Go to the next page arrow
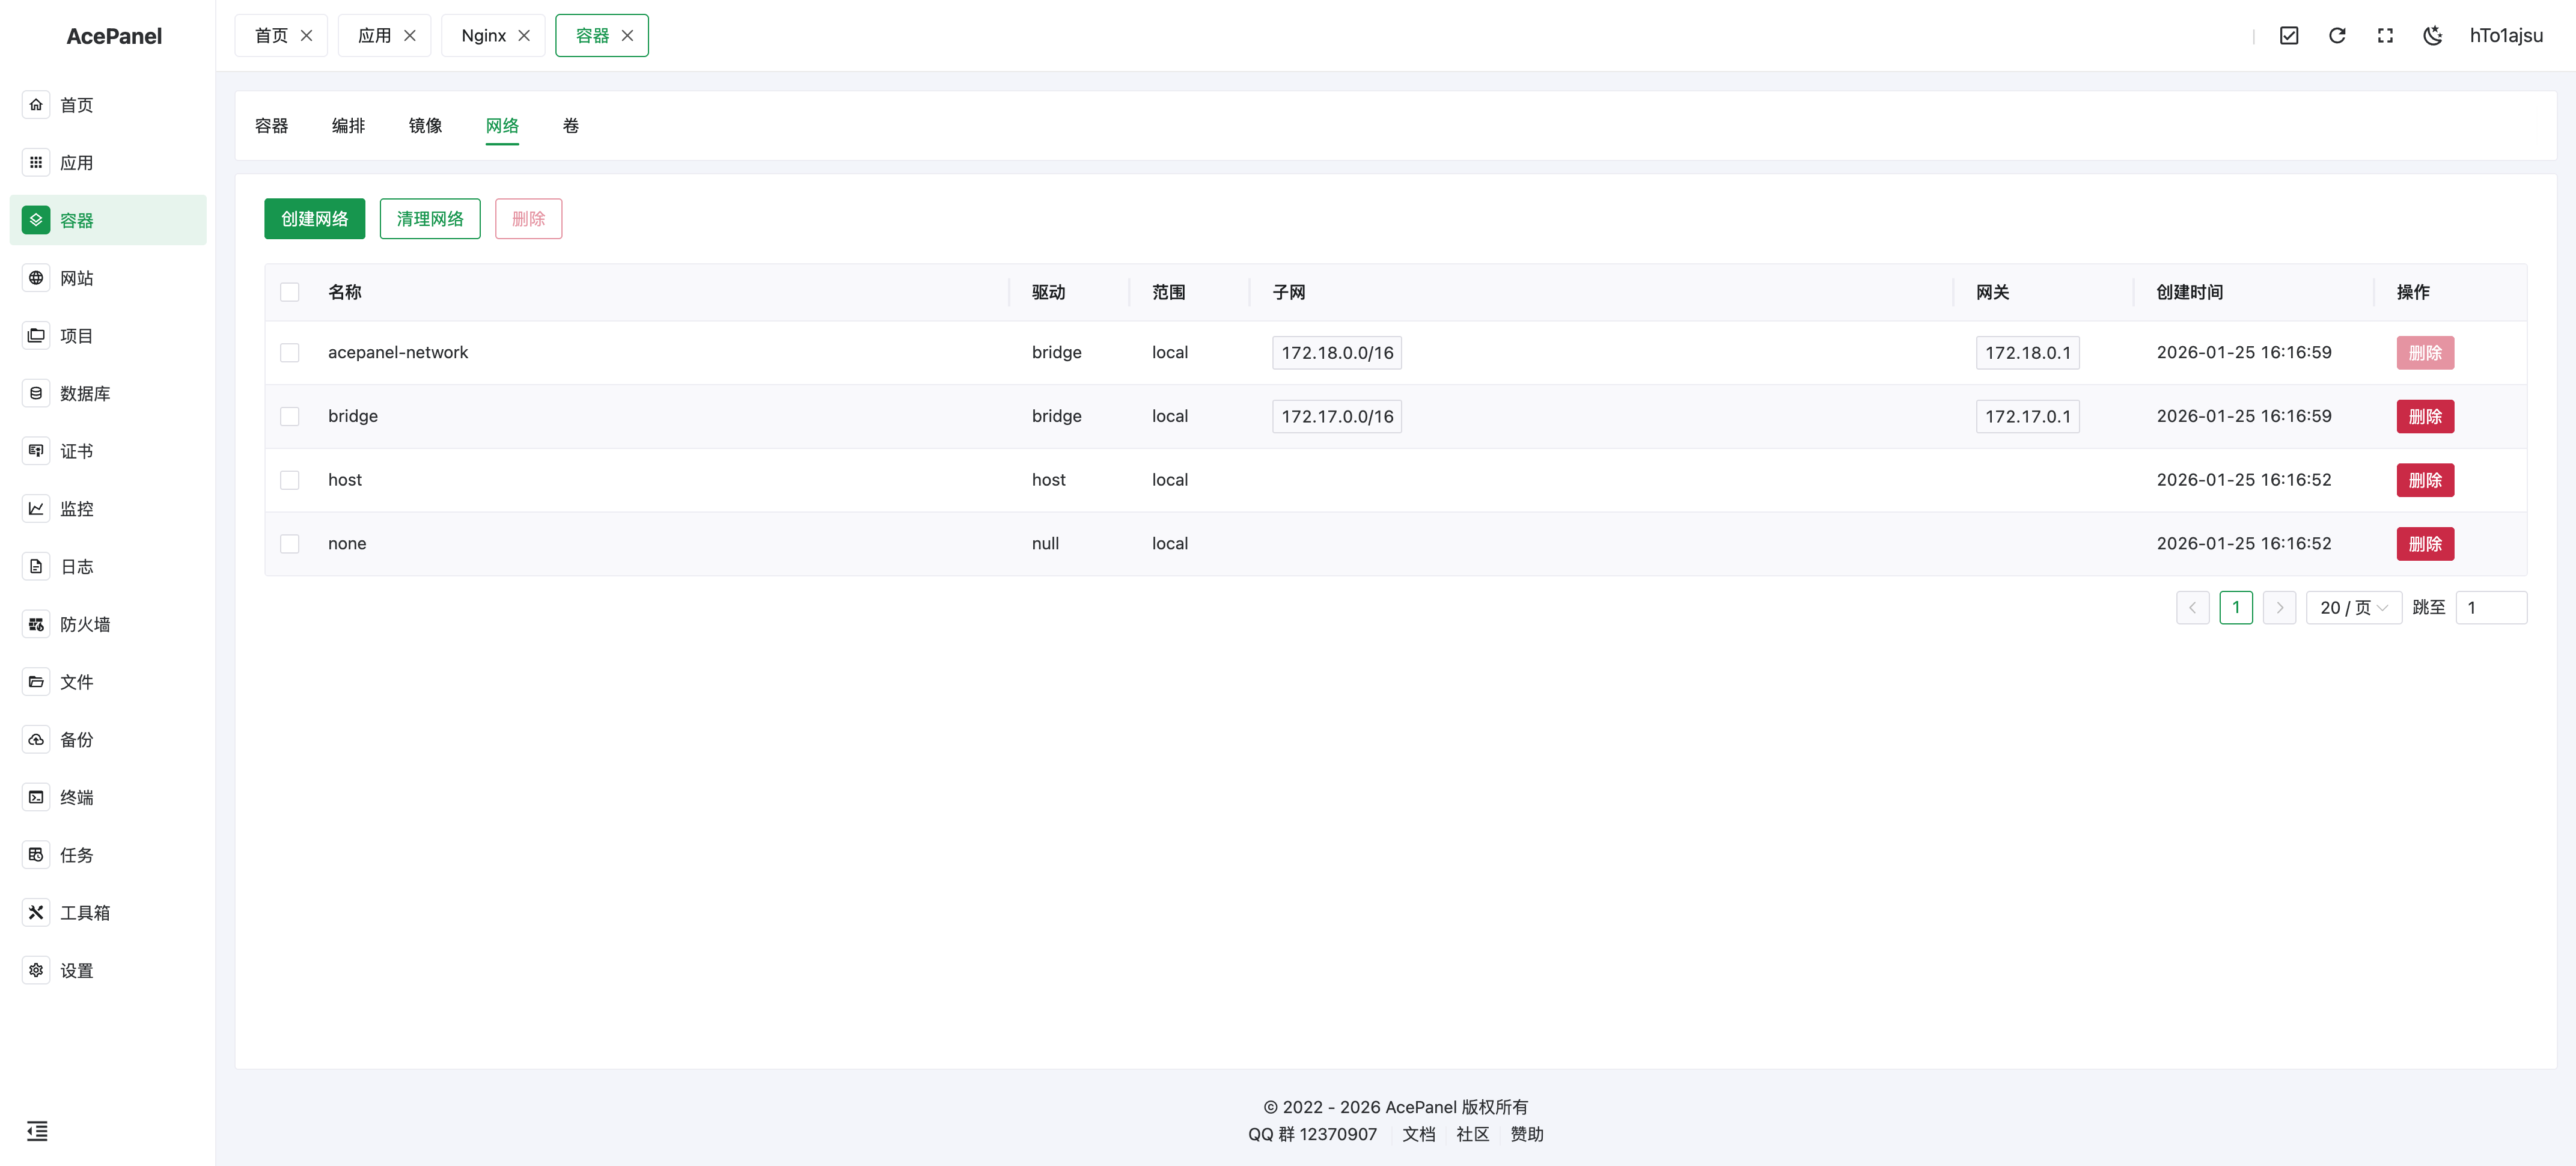Image resolution: width=2576 pixels, height=1166 pixels. click(x=2279, y=608)
